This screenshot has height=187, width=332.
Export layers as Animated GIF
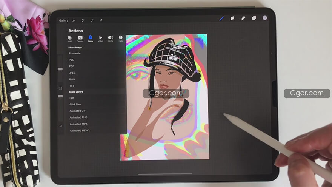coord(78,111)
